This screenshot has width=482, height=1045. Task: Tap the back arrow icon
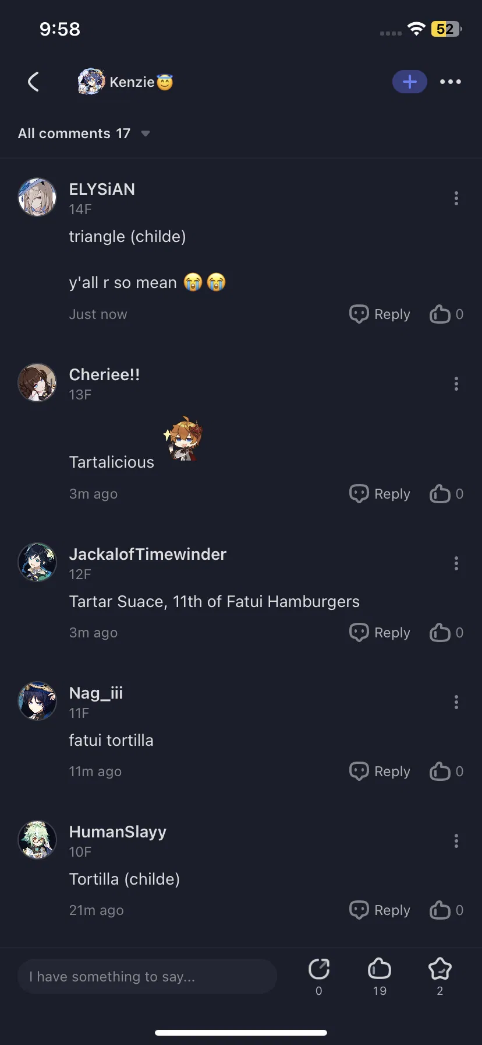tap(34, 82)
